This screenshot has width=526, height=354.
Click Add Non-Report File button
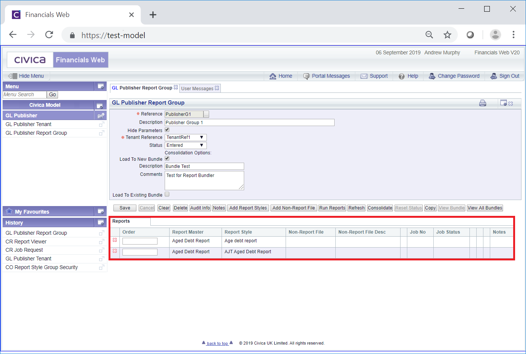294,208
